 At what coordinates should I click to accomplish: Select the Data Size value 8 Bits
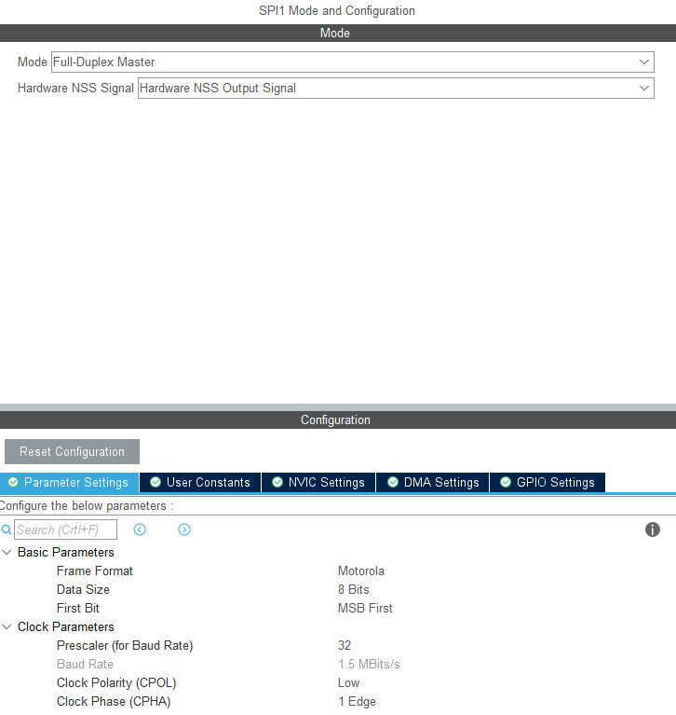354,589
